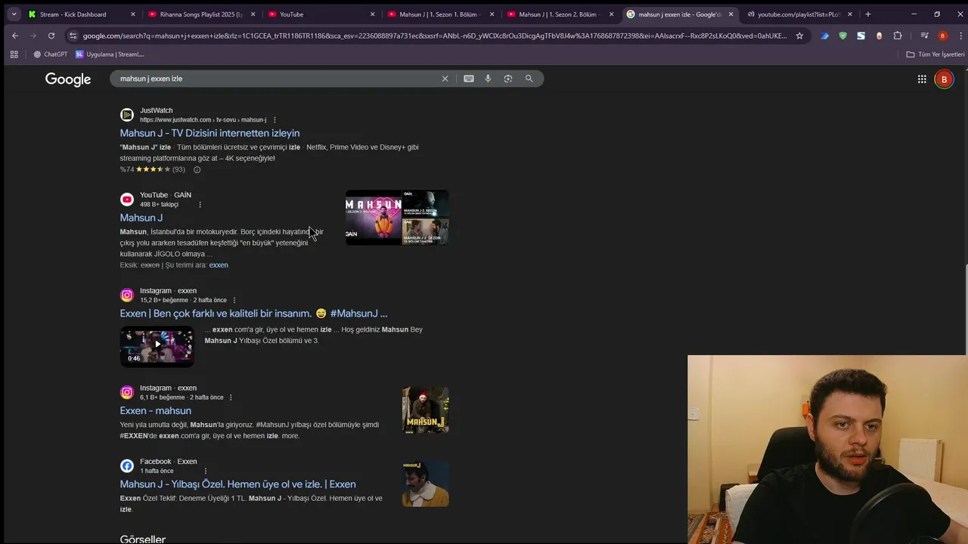Switch to Mahsun J 1. Sezon 1. Bölüm tab
Image resolution: width=968 pixels, height=544 pixels.
pos(441,14)
